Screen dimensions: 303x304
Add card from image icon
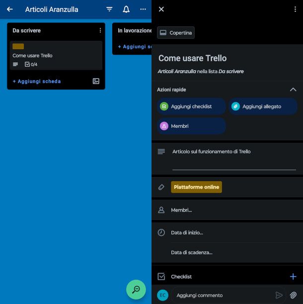[96, 81]
